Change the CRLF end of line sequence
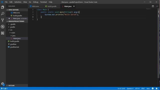This screenshot has height=90, width=160. coord(143,88)
